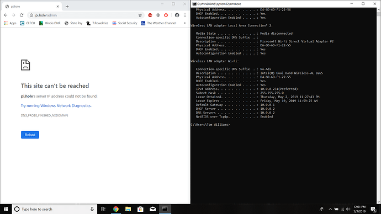Open Chrome three-dot menu
Image resolution: width=381 pixels, height=214 pixels.
[185, 15]
